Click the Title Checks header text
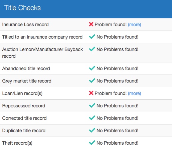Image resolution: width=172 pixels, height=149 pixels. pos(22,8)
